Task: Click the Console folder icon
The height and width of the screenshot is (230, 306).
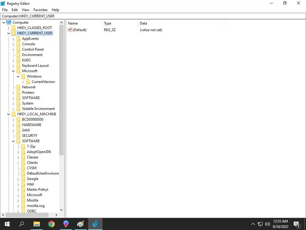Action: tap(18, 44)
